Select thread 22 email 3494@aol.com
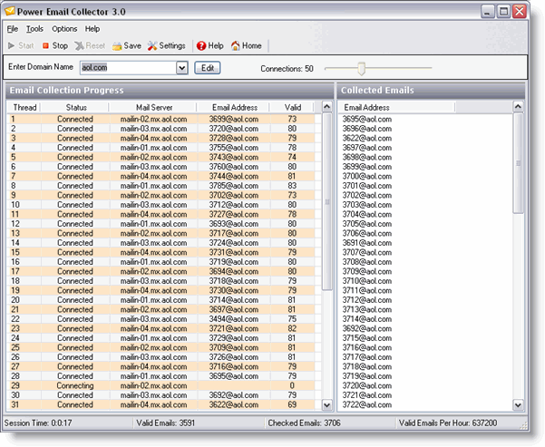 (234, 319)
